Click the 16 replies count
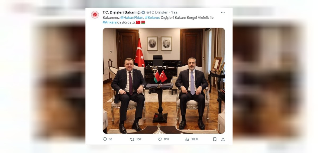 coord(111,139)
